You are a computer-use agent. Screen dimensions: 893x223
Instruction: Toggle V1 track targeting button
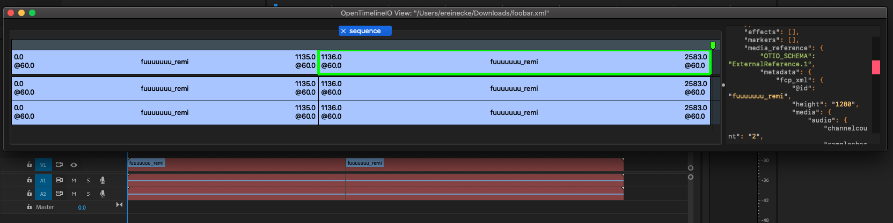pos(43,165)
